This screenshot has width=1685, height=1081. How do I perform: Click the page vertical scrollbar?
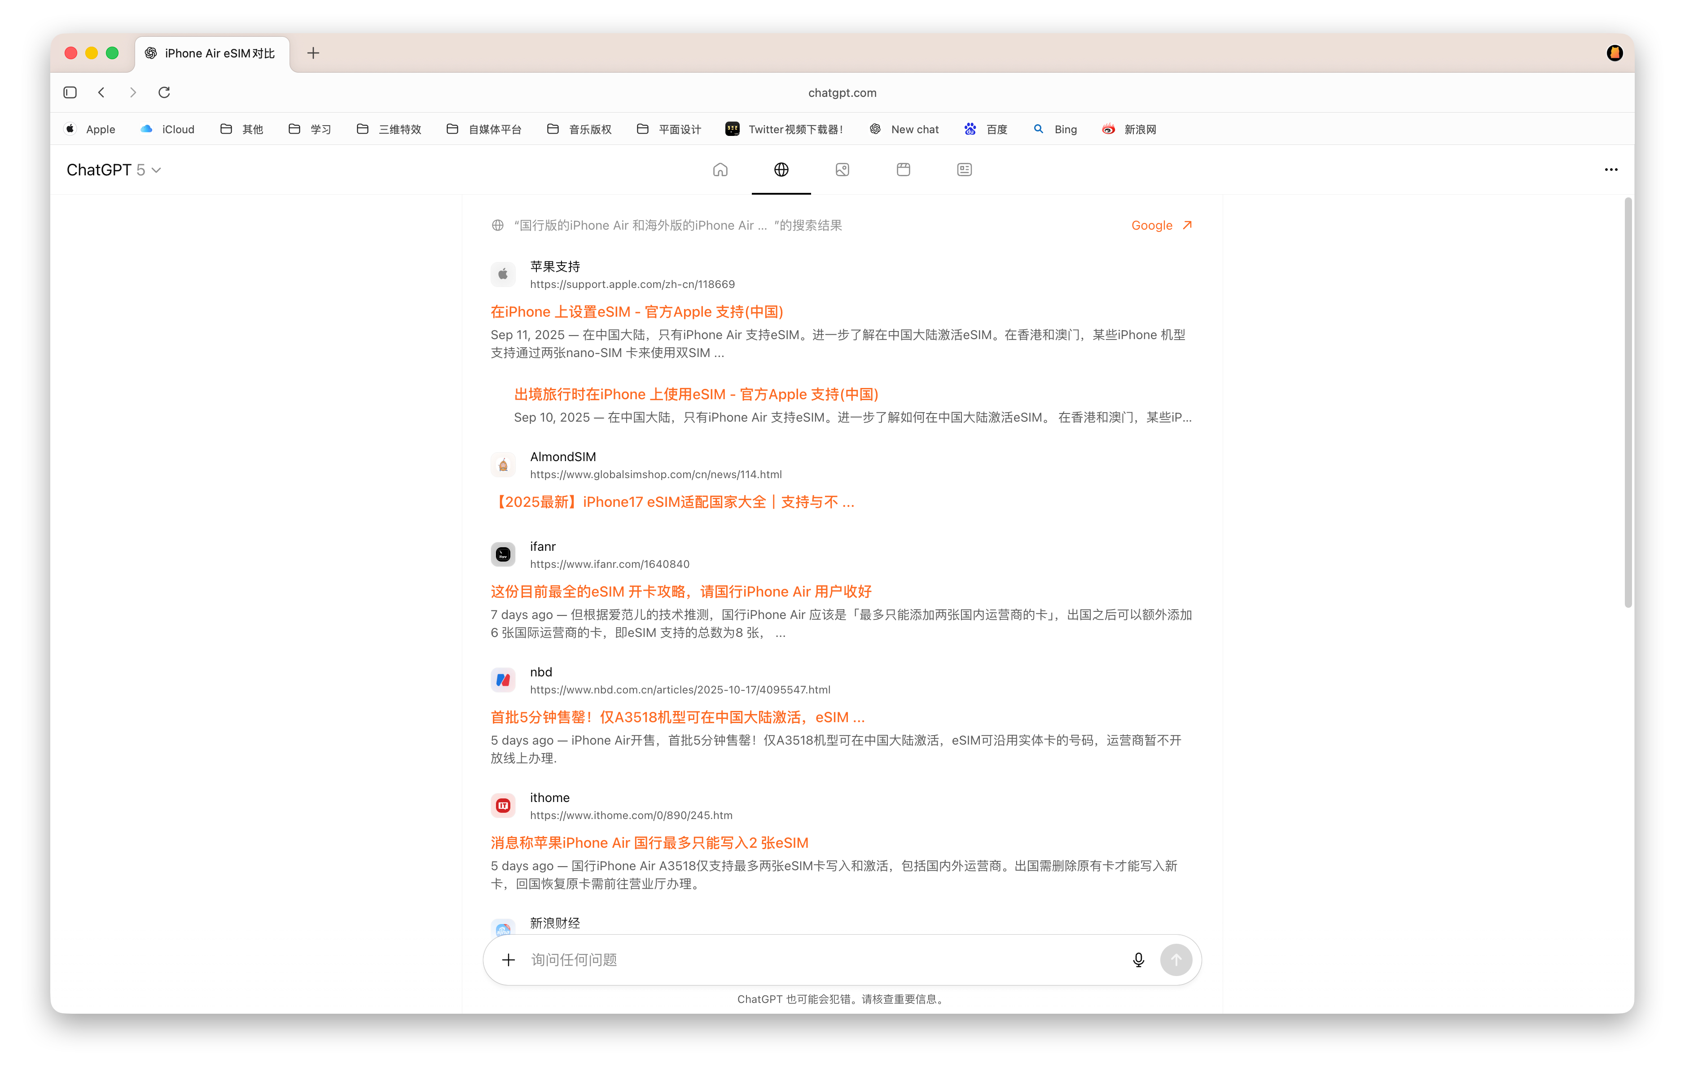click(1628, 404)
